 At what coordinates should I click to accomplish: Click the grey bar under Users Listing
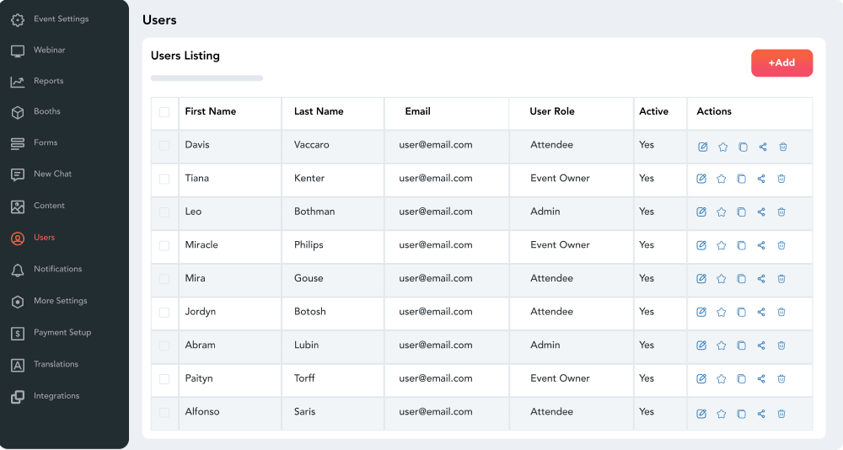pyautogui.click(x=207, y=78)
